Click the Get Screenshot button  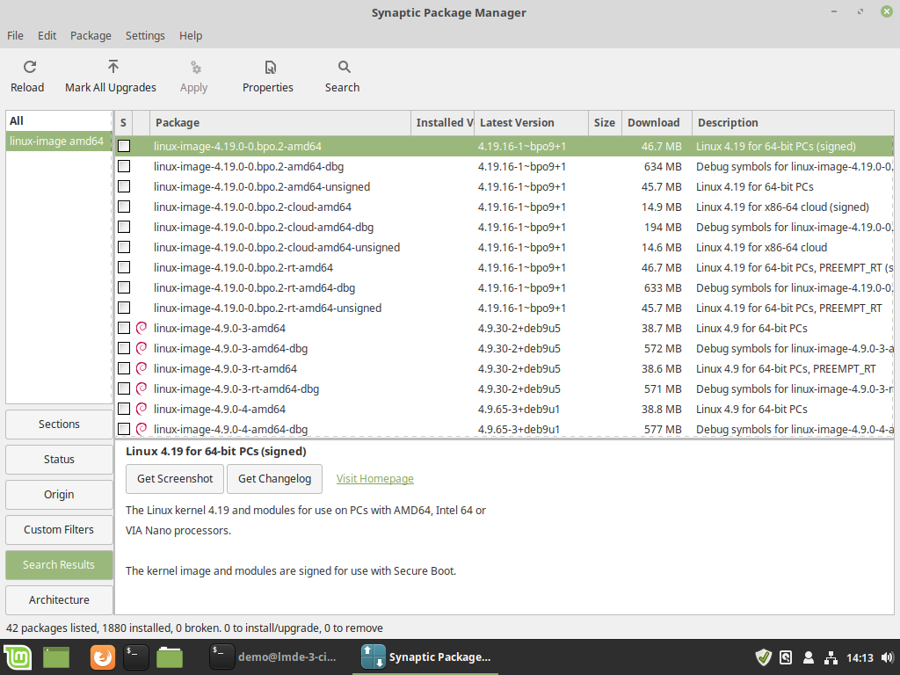(x=175, y=479)
